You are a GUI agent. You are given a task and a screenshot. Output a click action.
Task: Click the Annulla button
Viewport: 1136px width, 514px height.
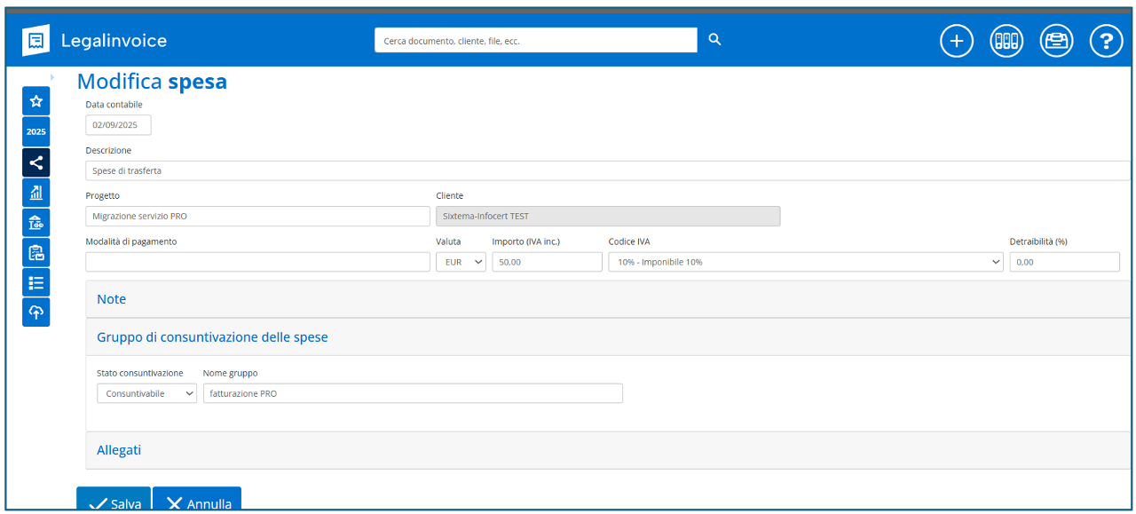coord(197,502)
